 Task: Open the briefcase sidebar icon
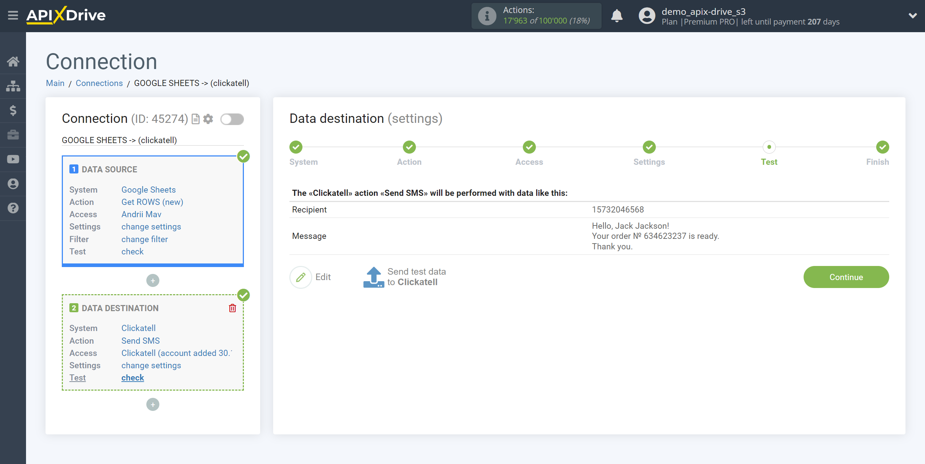(13, 135)
